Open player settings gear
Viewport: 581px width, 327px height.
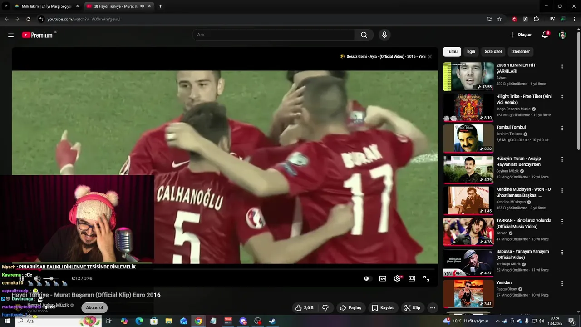click(x=397, y=278)
